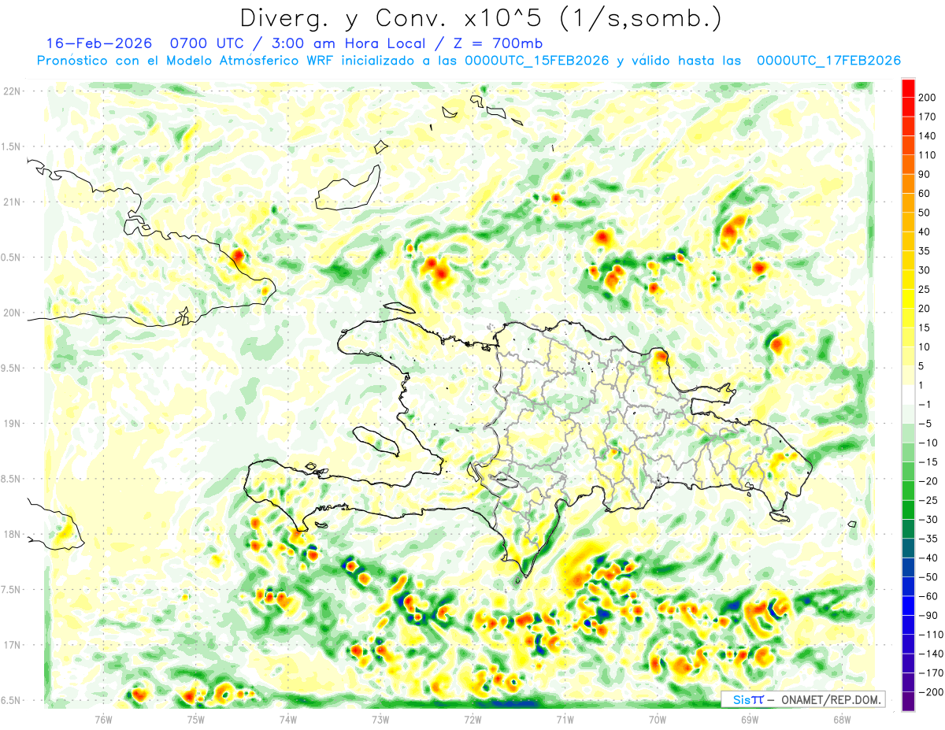The height and width of the screenshot is (730, 945).
Task: Click the -40 colorbar value
Action: coord(929,558)
